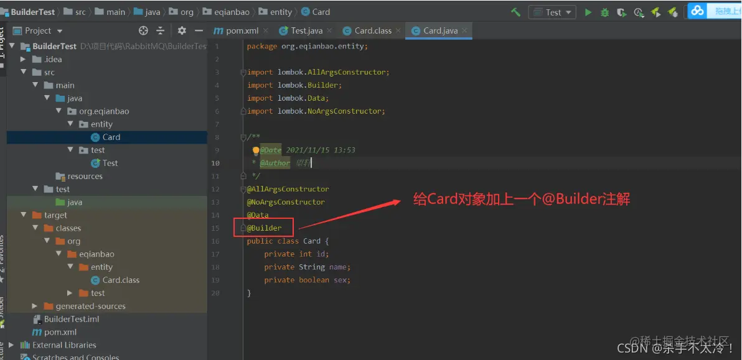
Task: Close the Card.class tab
Action: (x=398, y=30)
